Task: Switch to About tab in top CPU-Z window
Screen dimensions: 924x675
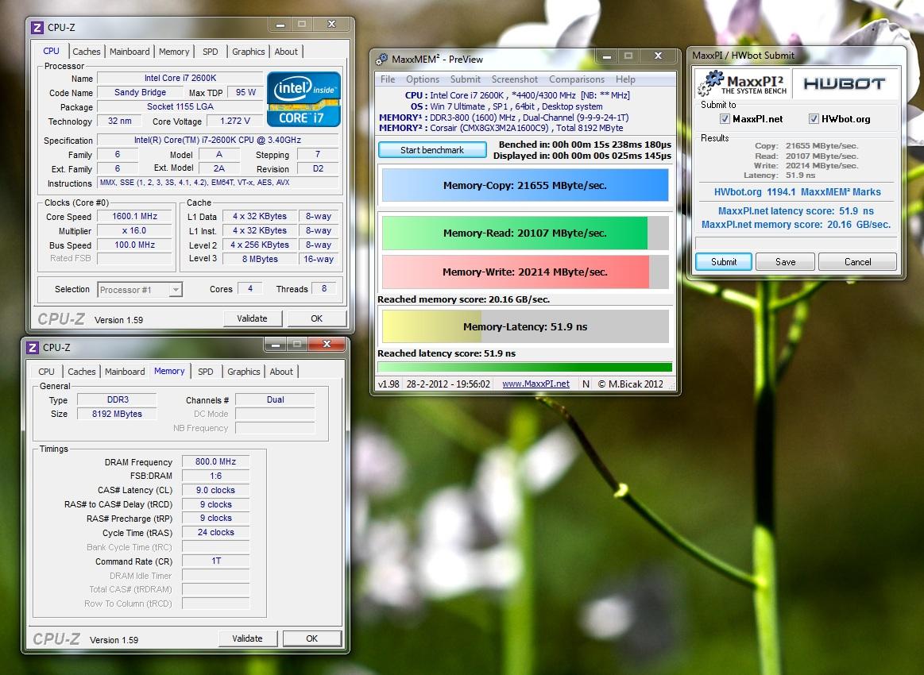Action: (x=286, y=52)
